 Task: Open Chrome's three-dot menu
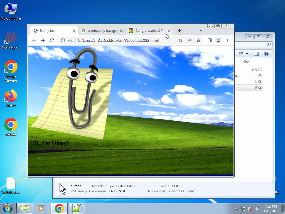pyautogui.click(x=227, y=40)
